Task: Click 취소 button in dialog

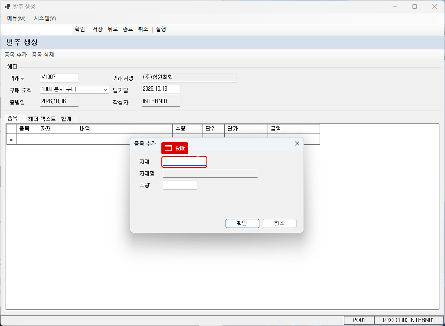Action: tap(280, 223)
